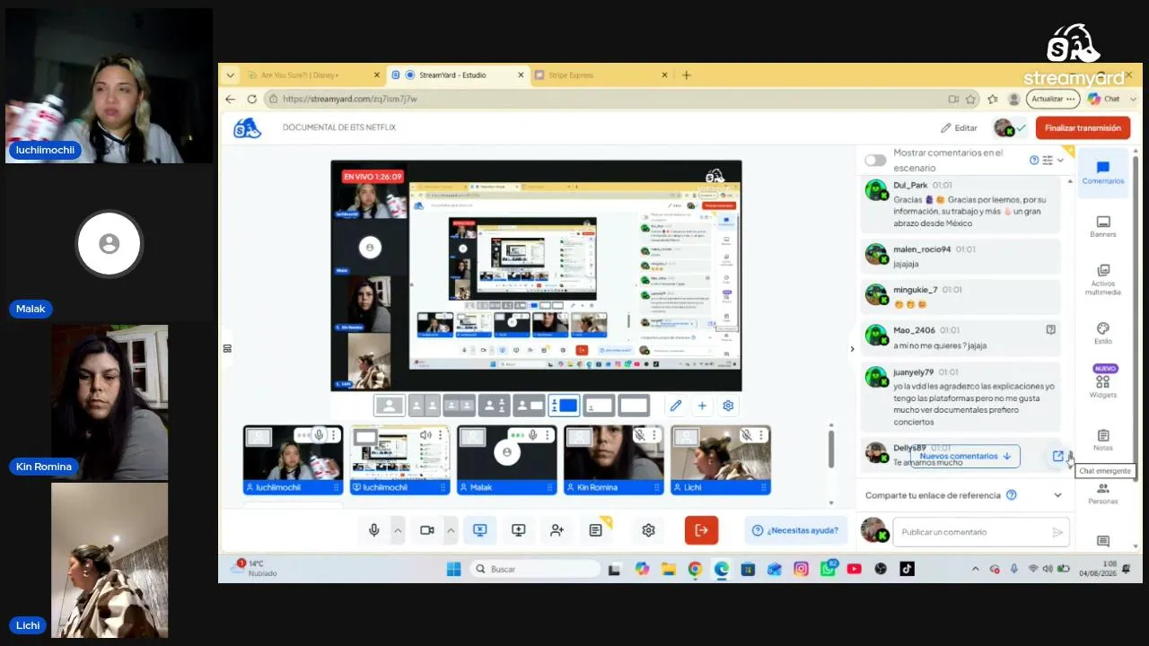Open Instagram from the taskbar
The height and width of the screenshot is (646, 1149).
click(x=801, y=569)
